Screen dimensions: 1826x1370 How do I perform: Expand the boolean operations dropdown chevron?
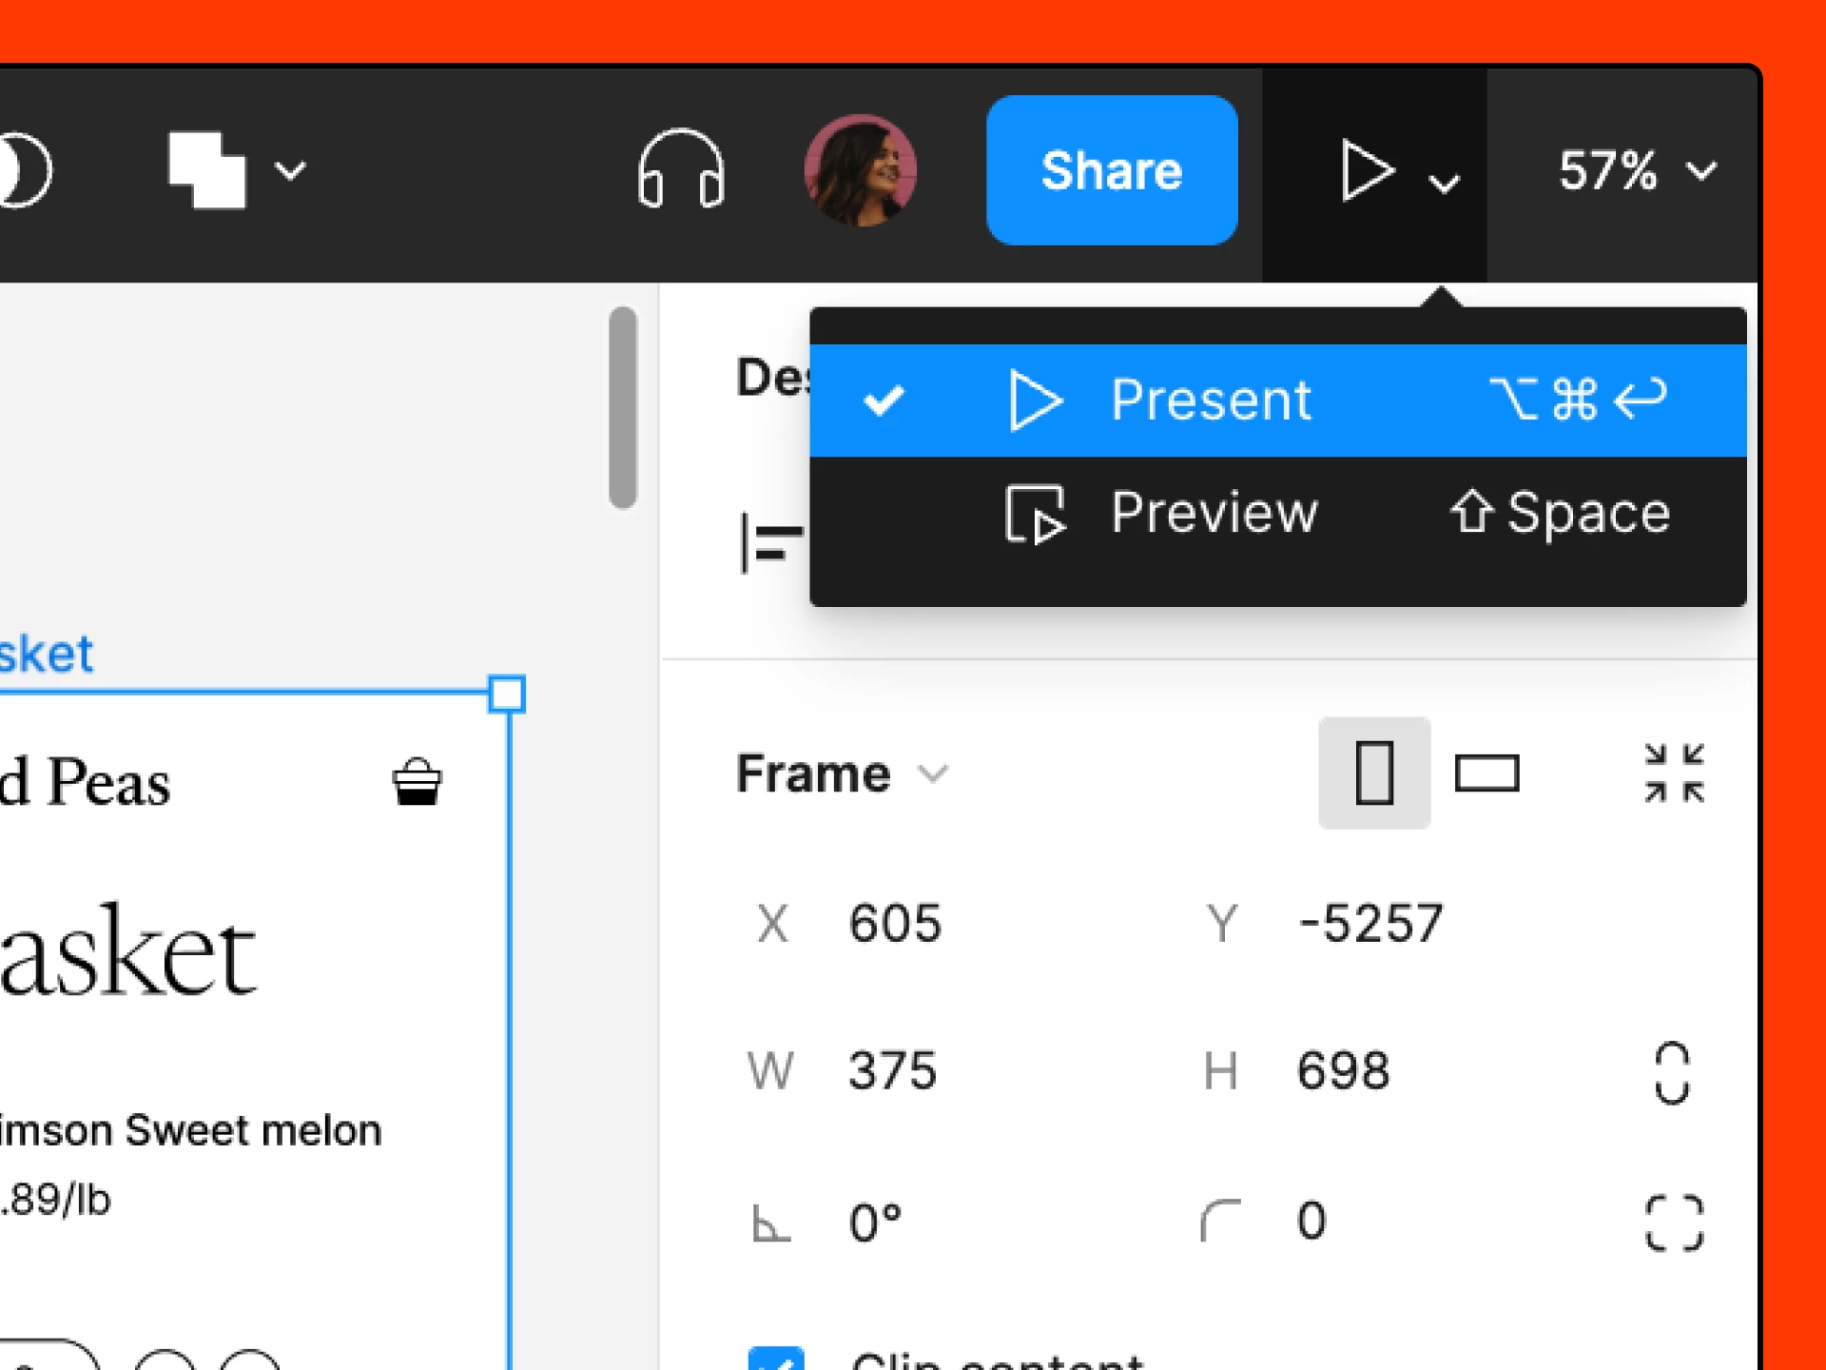point(290,170)
